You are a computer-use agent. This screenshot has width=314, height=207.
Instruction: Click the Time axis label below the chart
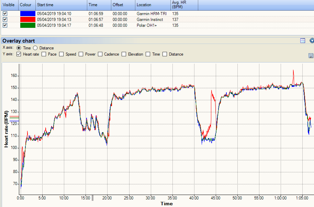(x=167, y=204)
